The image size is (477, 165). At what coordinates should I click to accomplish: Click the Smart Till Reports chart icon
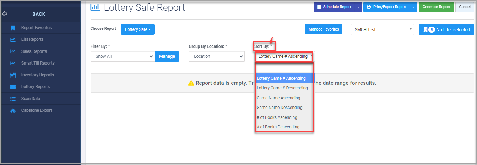click(13, 63)
